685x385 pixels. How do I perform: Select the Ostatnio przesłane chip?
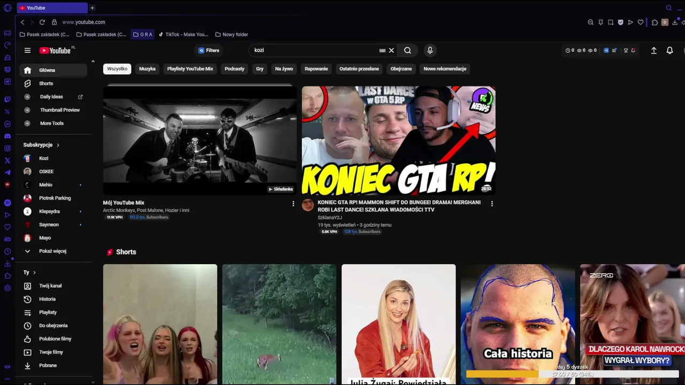coord(359,68)
